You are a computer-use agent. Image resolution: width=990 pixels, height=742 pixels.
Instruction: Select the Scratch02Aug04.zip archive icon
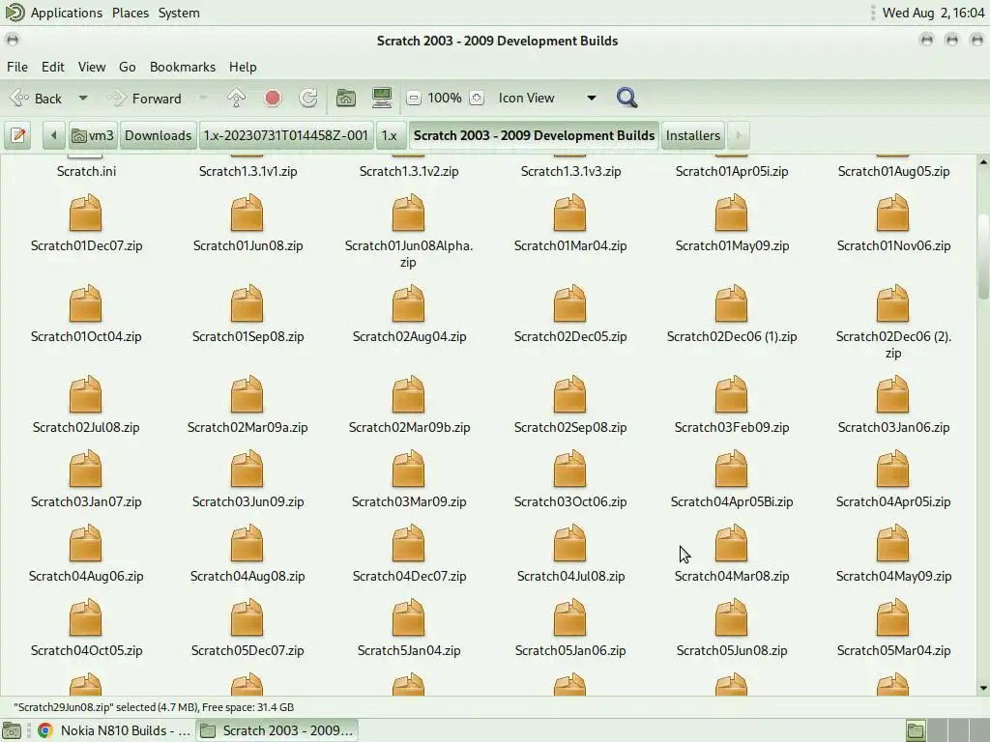click(x=409, y=304)
